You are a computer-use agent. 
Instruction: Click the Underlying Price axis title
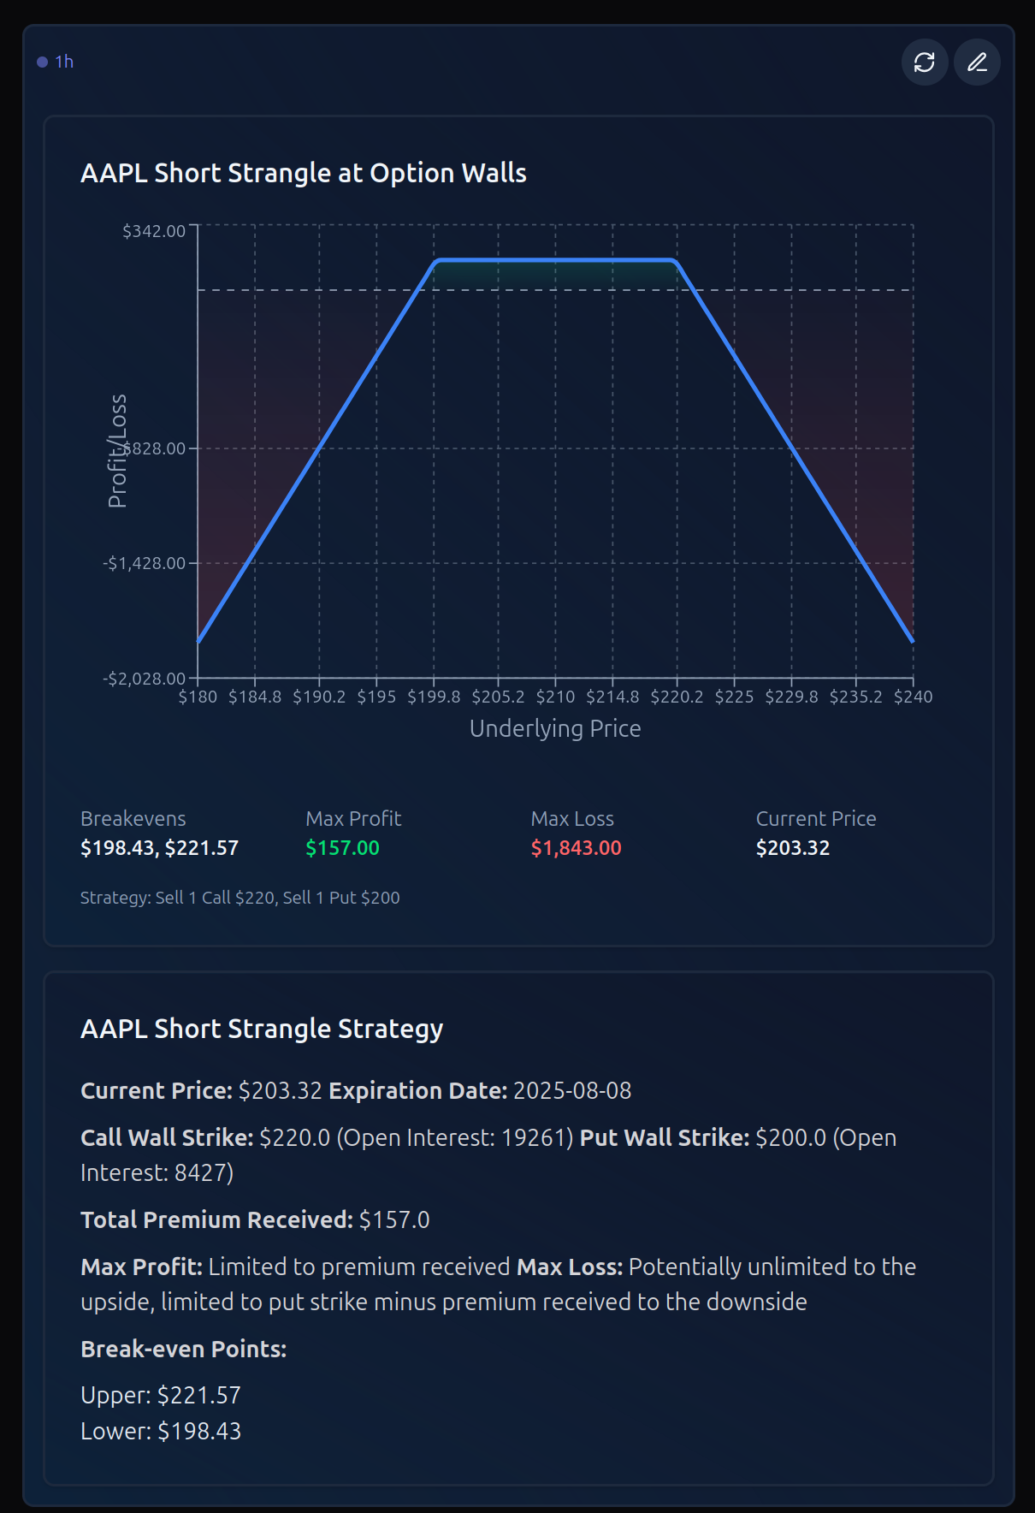coord(555,729)
